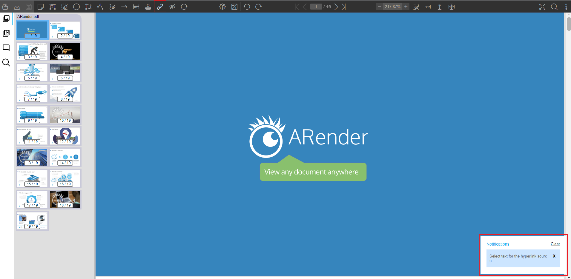Open the bookmarks panel in sidebar

click(x=6, y=33)
